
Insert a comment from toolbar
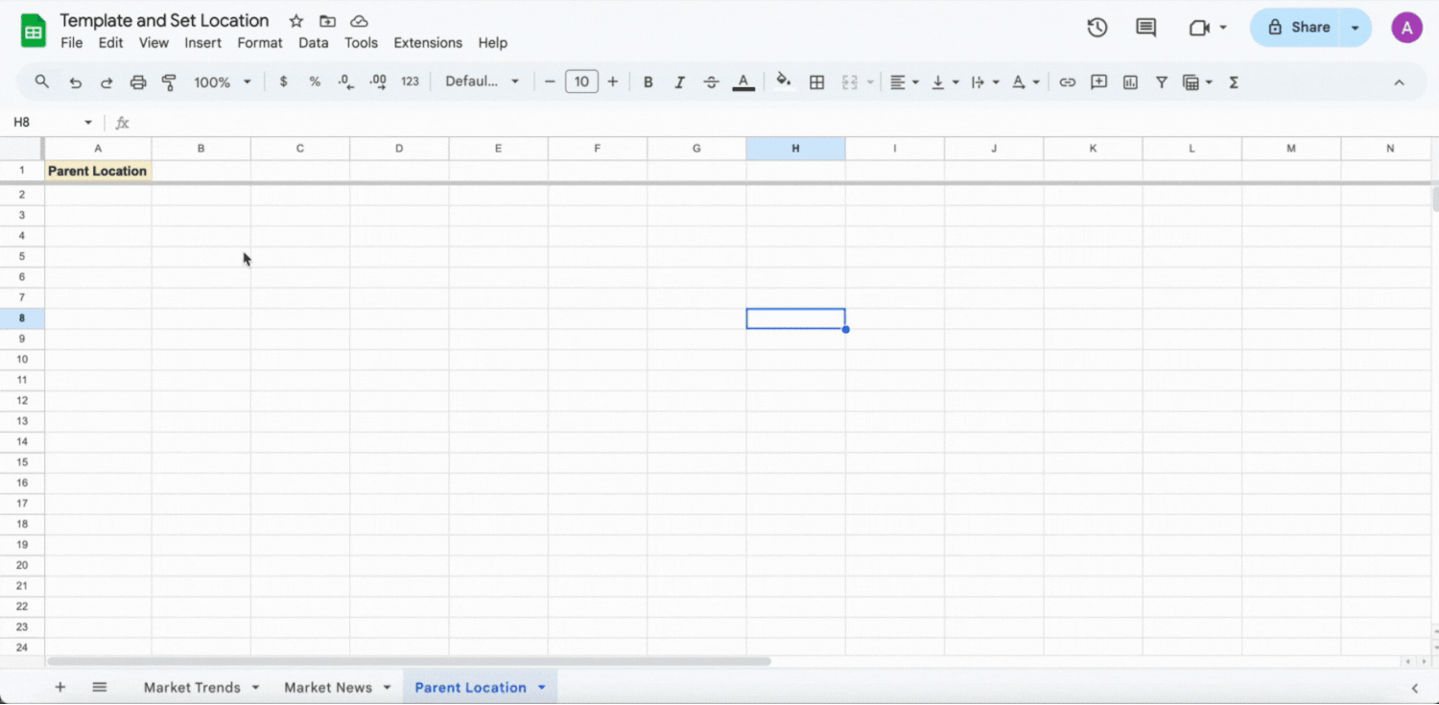coord(1099,82)
